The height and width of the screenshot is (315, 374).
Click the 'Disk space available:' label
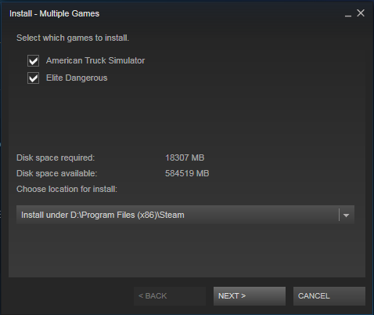[56, 173]
